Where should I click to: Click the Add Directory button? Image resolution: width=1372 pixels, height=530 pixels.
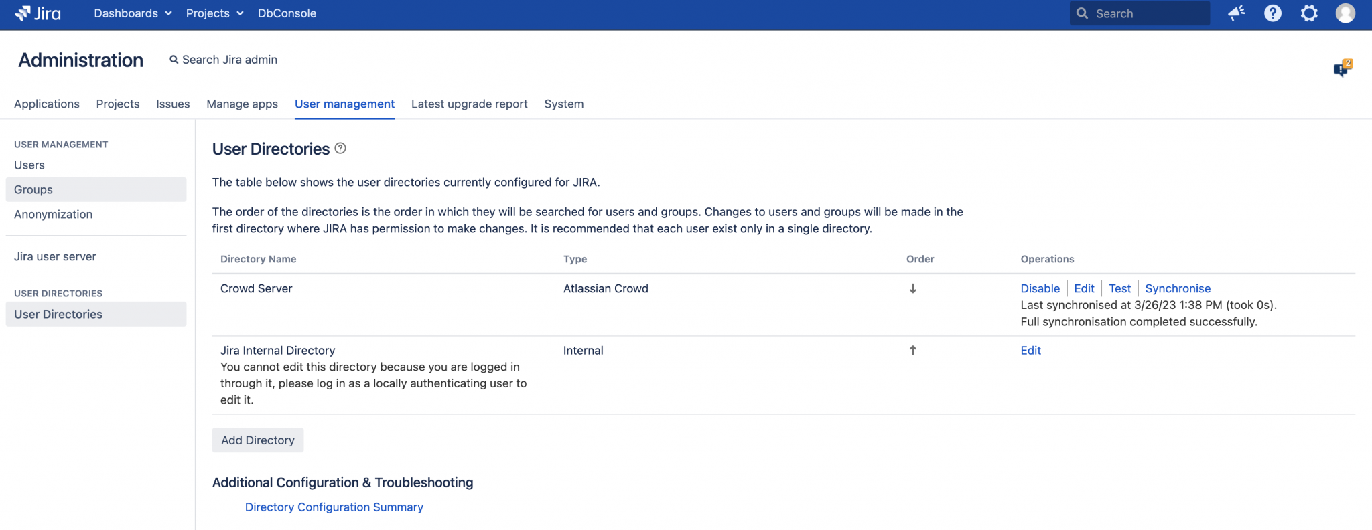click(x=258, y=440)
